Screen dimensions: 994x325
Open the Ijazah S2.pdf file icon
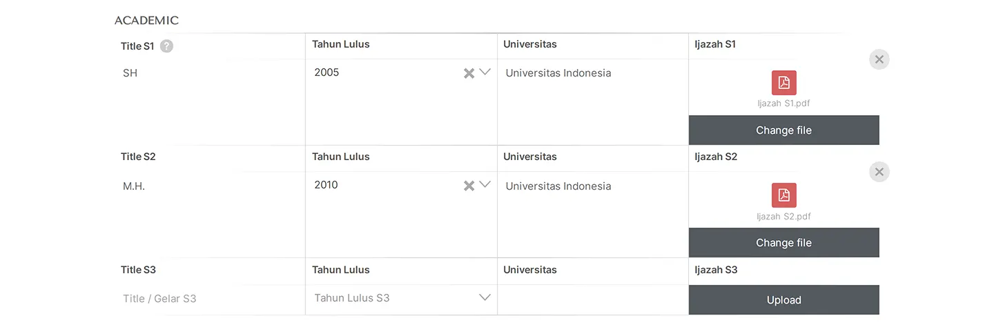(x=784, y=195)
